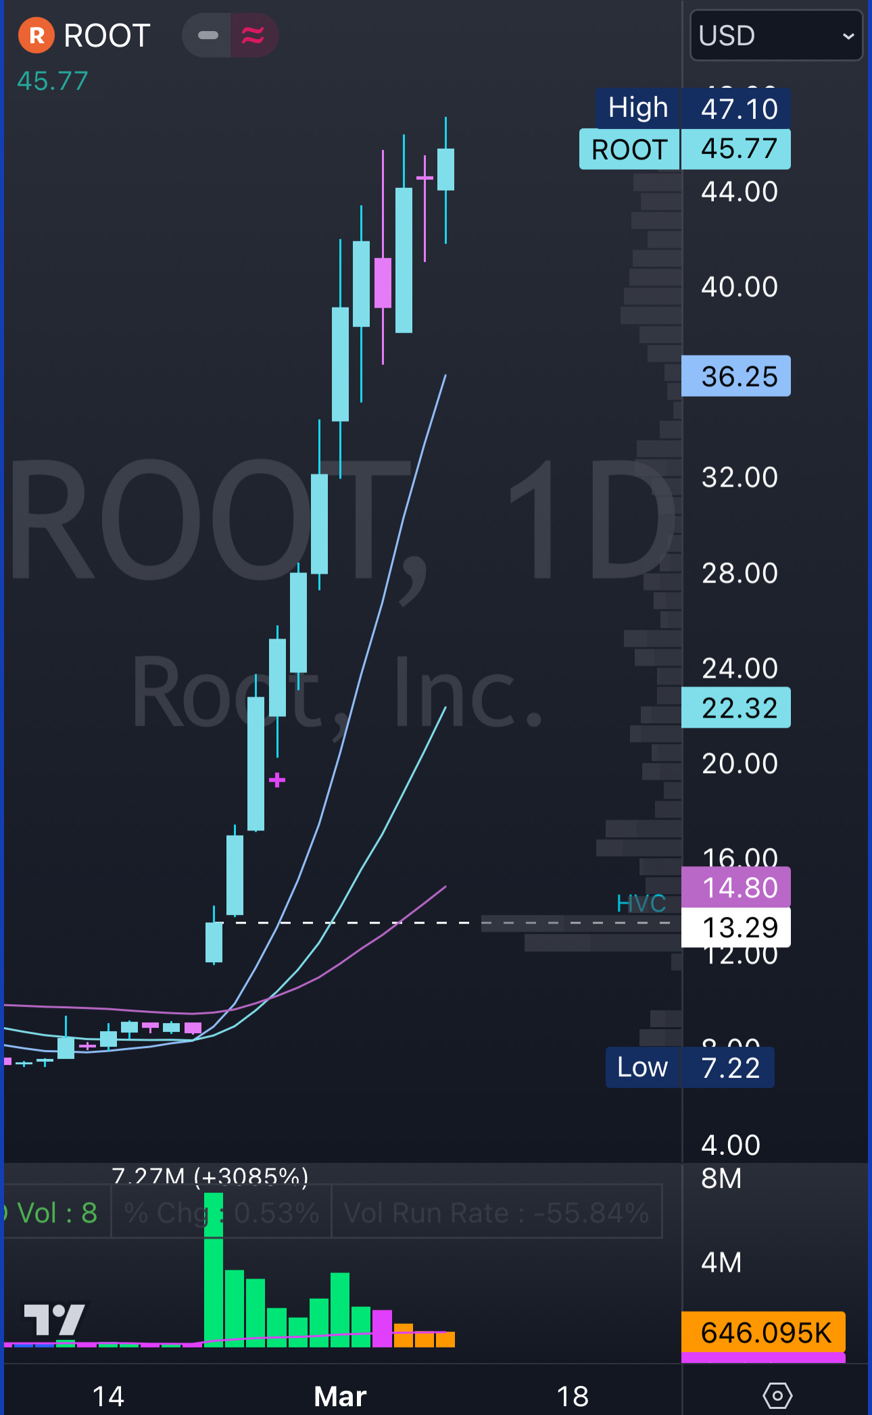The width and height of the screenshot is (872, 1415).
Task: Click the magenta volume bar
Action: pyautogui.click(x=383, y=1329)
